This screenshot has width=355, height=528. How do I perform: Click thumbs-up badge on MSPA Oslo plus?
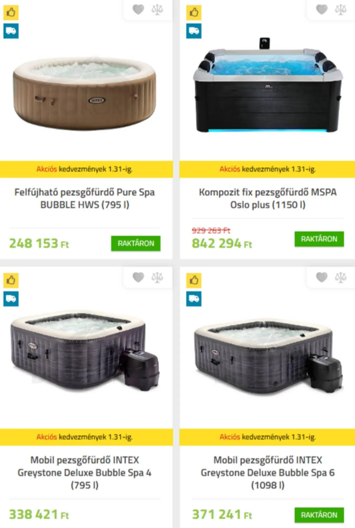pos(194,12)
